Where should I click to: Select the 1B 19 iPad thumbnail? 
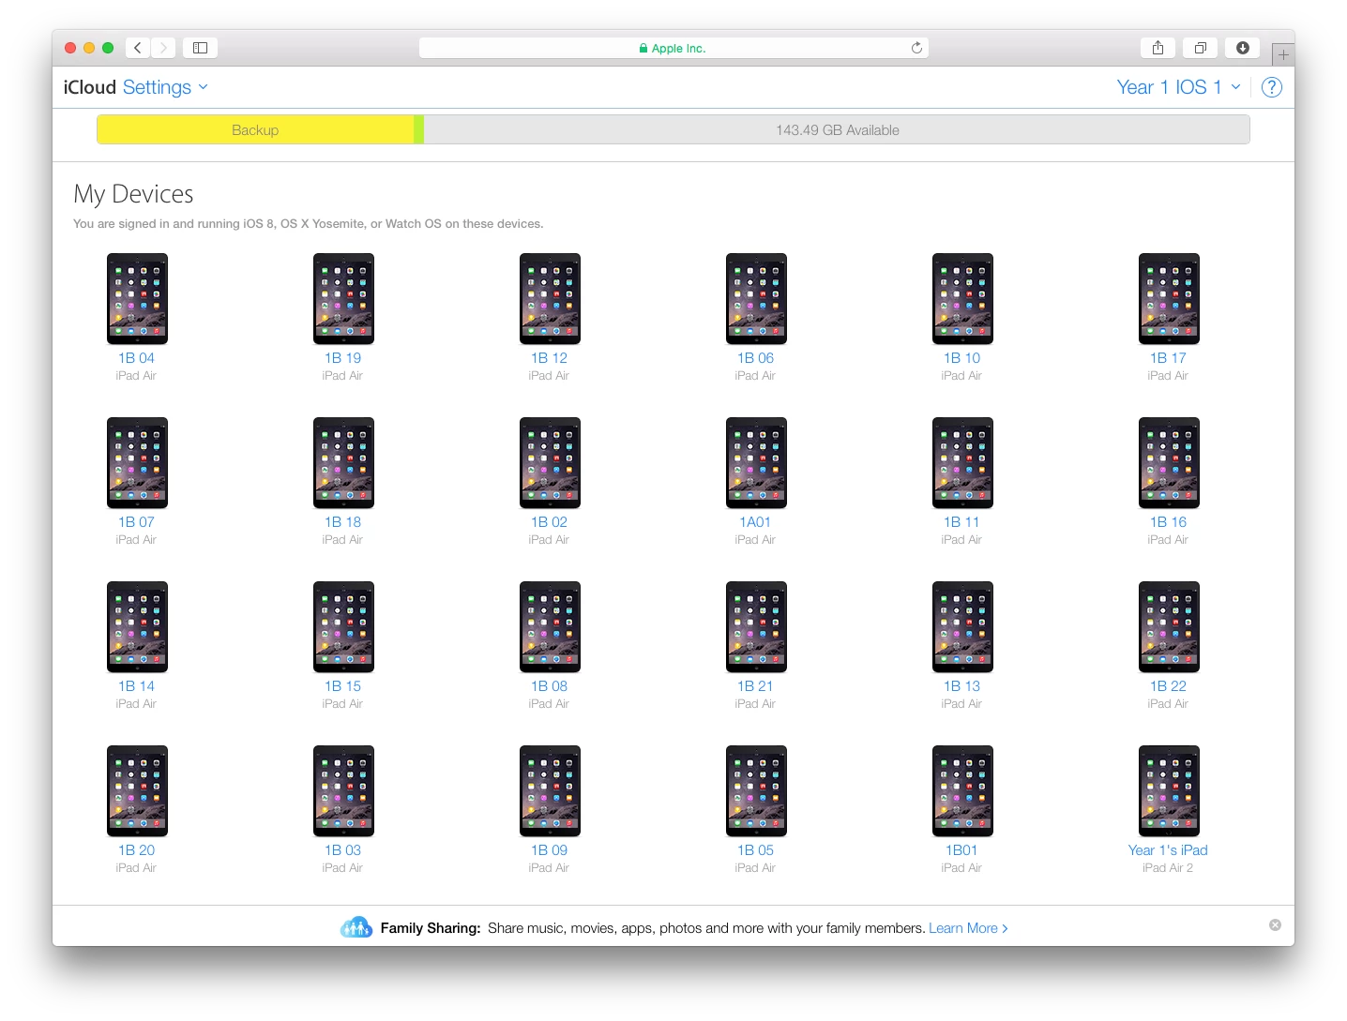tap(343, 298)
